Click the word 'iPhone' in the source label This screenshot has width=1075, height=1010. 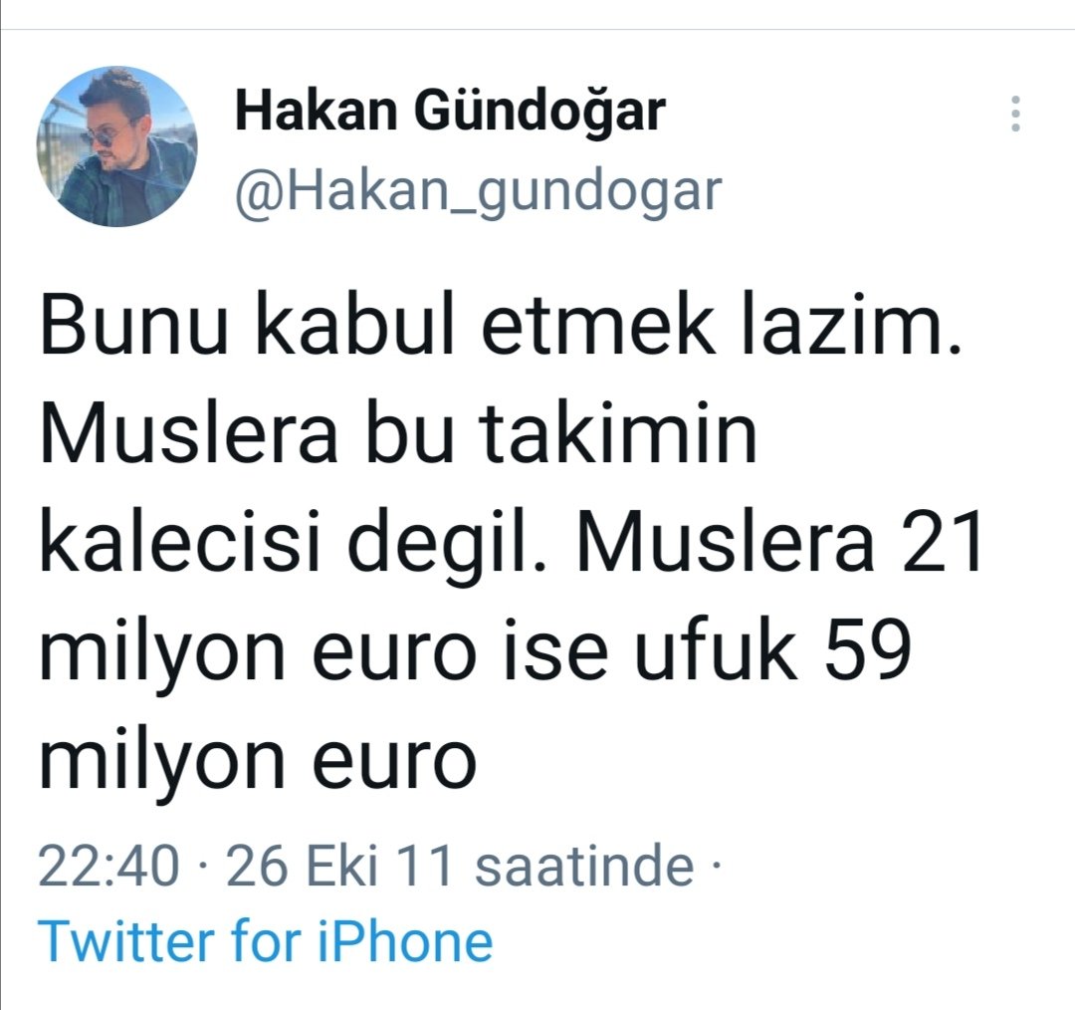405,940
